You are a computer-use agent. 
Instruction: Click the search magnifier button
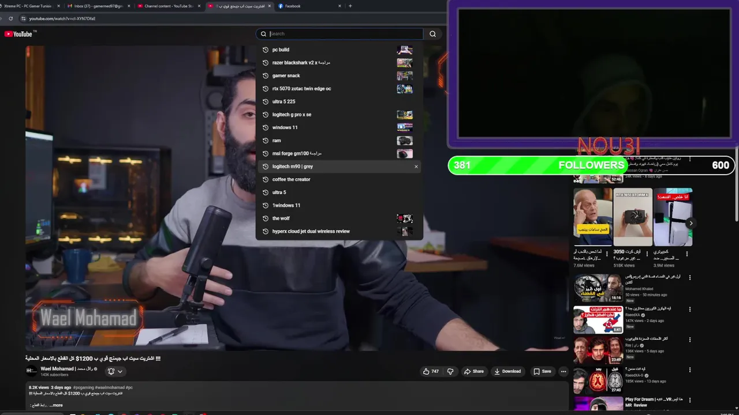coord(432,34)
